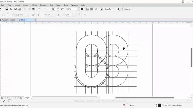Toggle the Snap Off icon
This screenshot has width=193, height=108.
click(x=101, y=9)
